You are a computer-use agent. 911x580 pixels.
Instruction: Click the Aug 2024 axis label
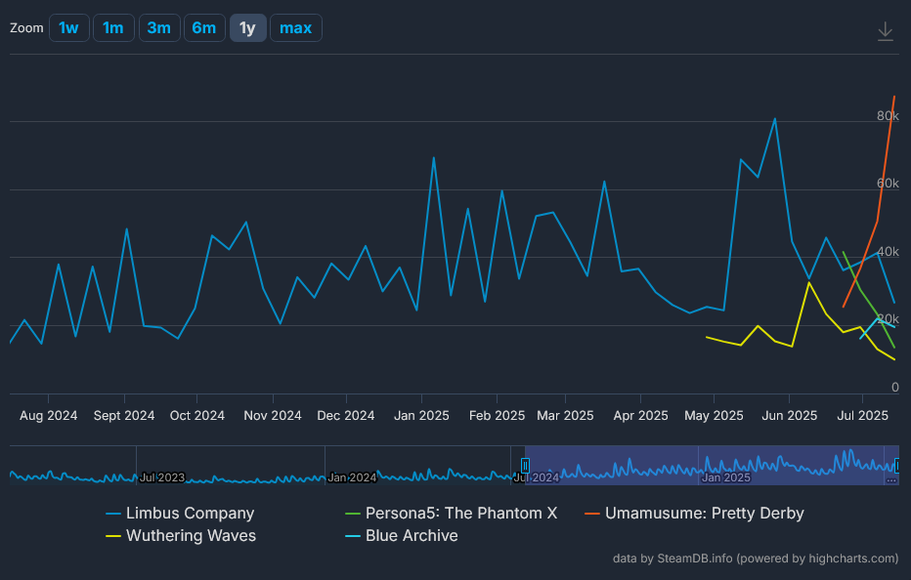pos(48,416)
